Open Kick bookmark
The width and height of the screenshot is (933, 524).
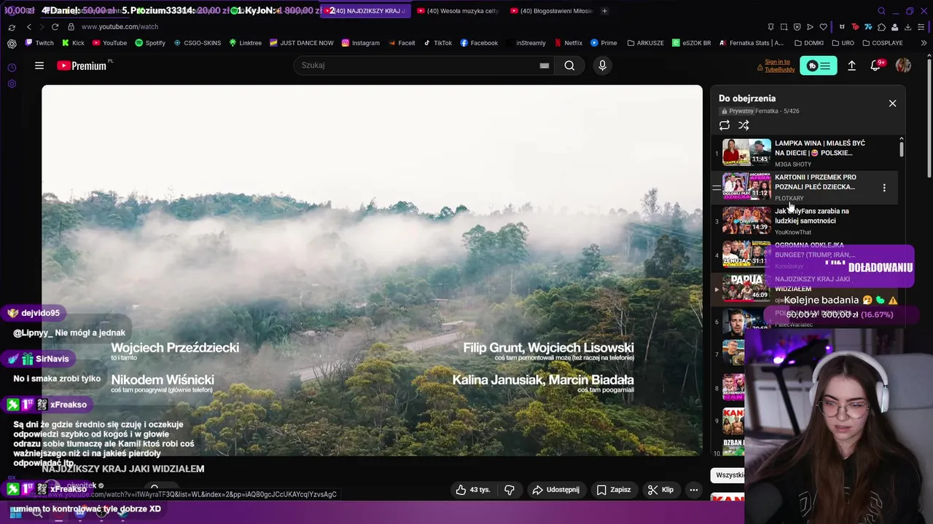[x=73, y=43]
